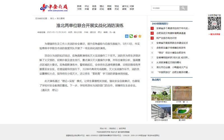Image resolution: width=224 pixels, height=140 pixels.
Task: Click the 热点图片 section heading
Action: 156,80
